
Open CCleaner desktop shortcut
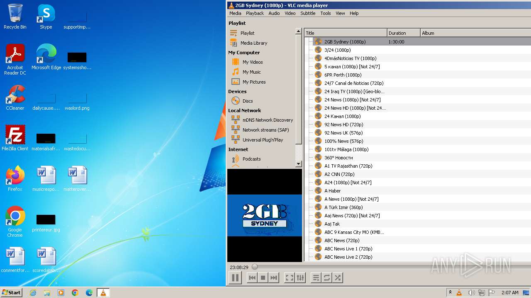tap(15, 98)
